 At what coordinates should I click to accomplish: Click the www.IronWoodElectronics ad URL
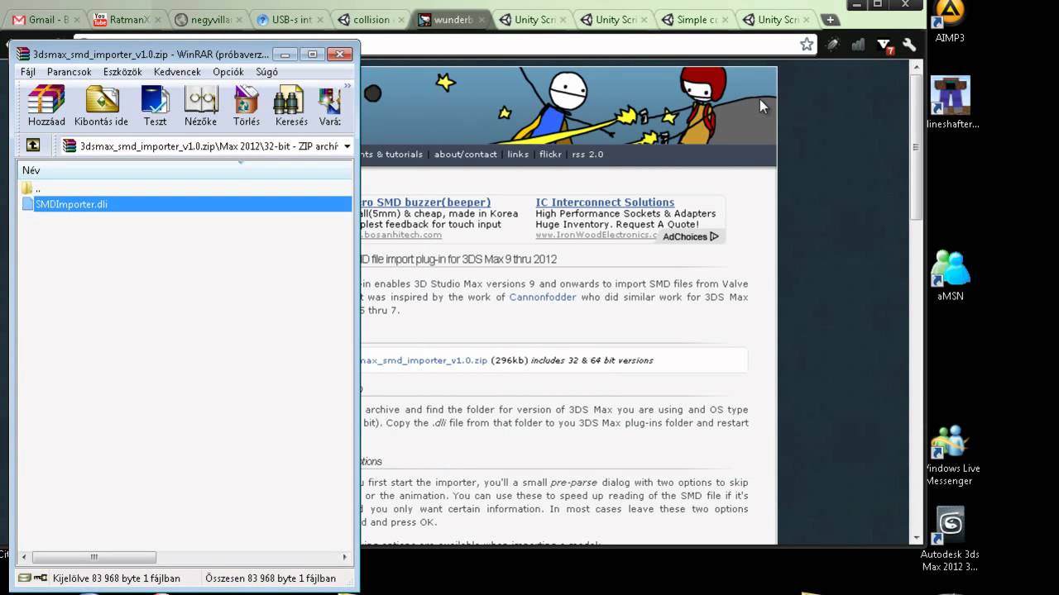(x=597, y=235)
